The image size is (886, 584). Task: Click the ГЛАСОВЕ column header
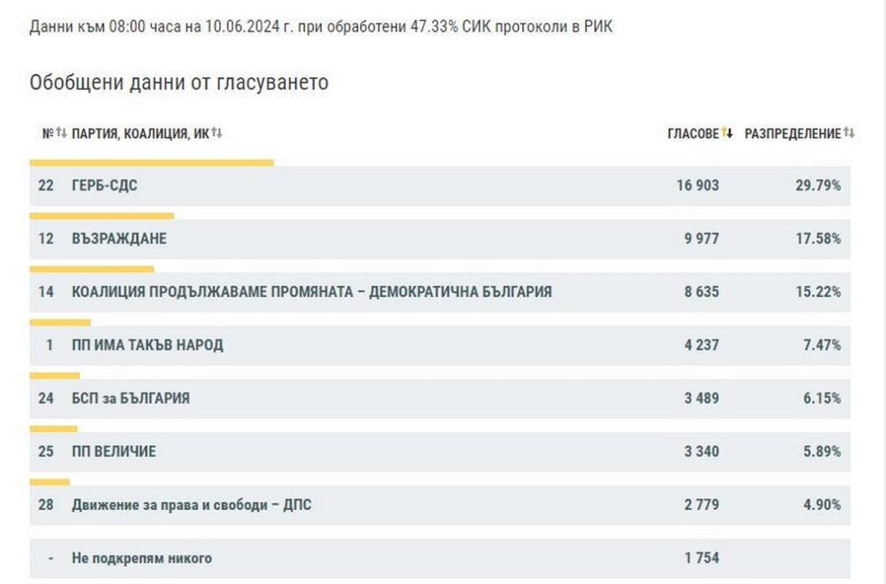pos(693,134)
